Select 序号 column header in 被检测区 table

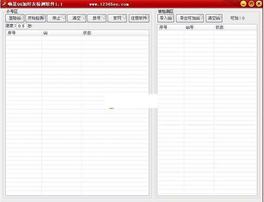tap(171, 27)
